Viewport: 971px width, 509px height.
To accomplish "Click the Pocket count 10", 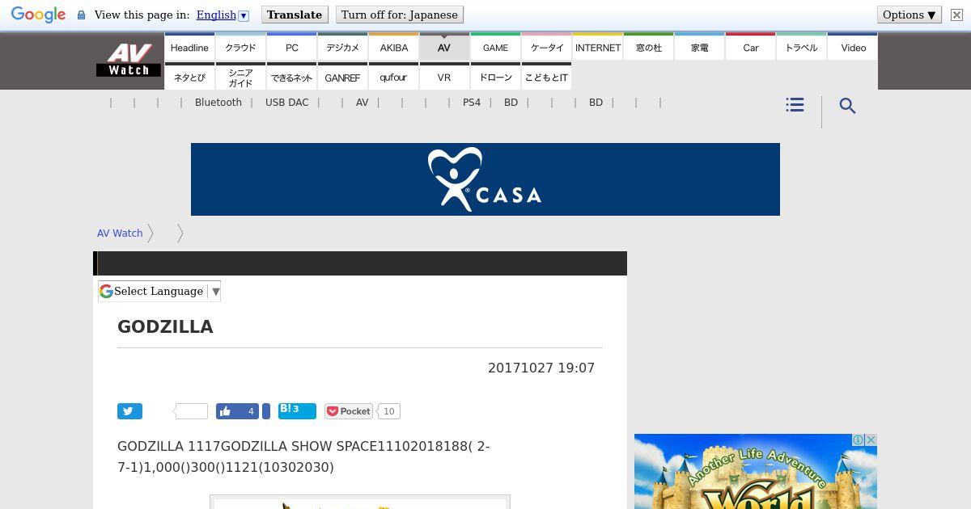I will point(389,411).
